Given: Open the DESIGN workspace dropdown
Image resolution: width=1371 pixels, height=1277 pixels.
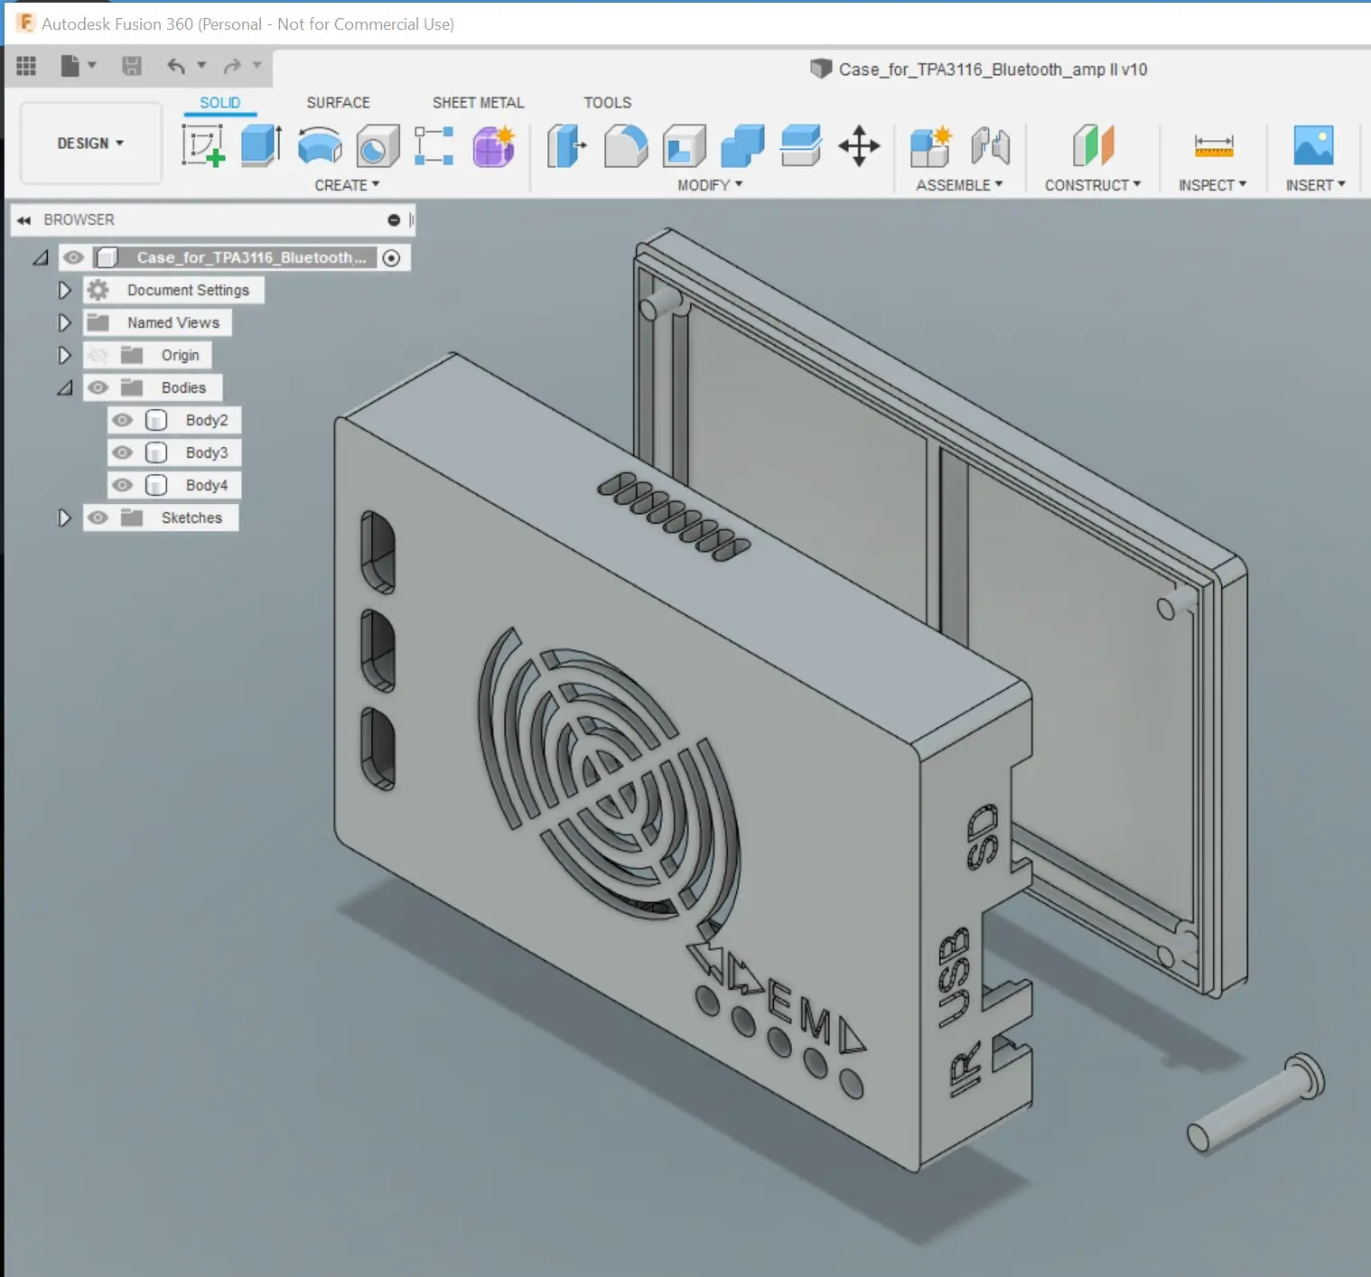Looking at the screenshot, I should coord(90,144).
